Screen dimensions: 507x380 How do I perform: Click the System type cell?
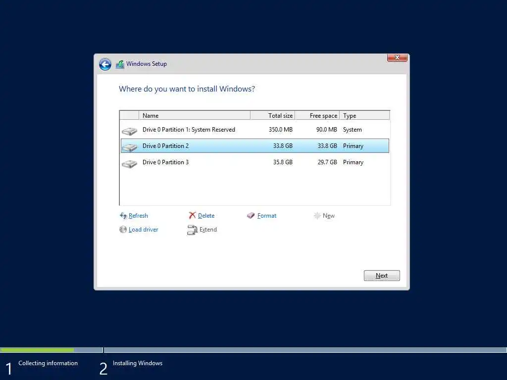coord(352,130)
